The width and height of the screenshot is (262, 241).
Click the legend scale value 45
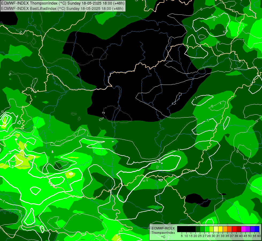click(x=245, y=236)
